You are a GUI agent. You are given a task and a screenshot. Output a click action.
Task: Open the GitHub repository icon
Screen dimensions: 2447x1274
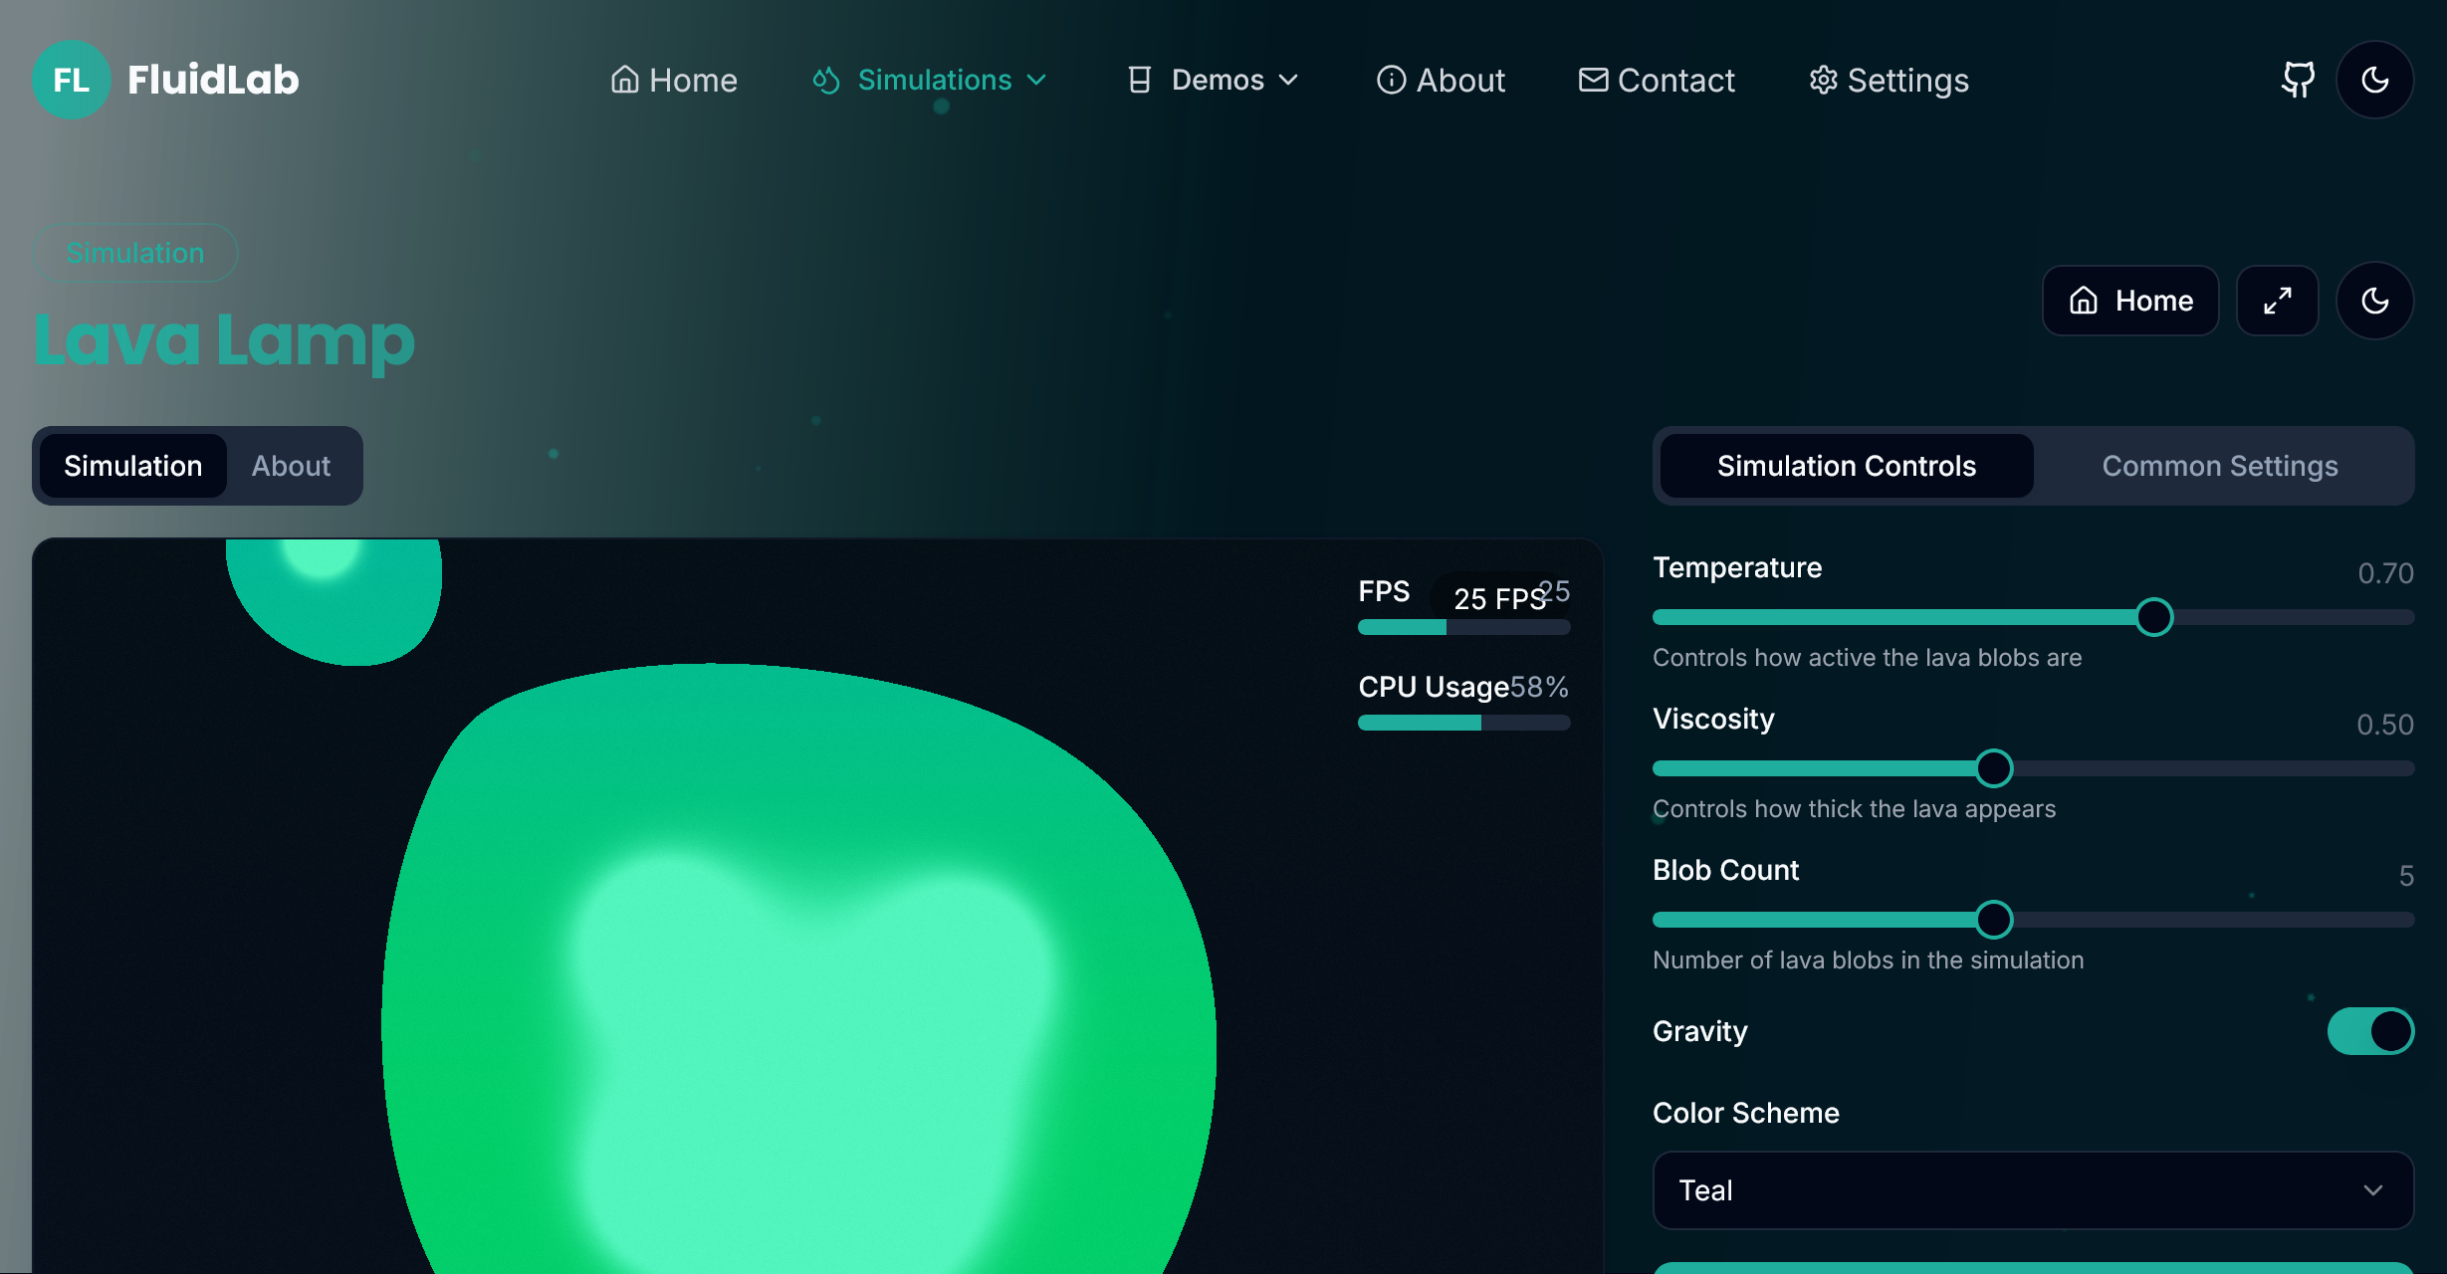pos(2298,80)
